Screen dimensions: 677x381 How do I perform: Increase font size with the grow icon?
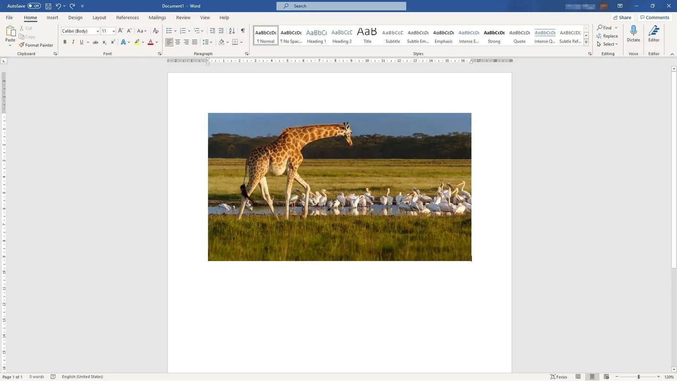[120, 31]
